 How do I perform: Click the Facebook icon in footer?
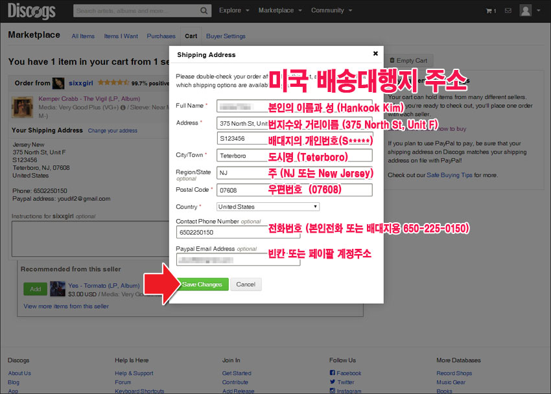332,373
